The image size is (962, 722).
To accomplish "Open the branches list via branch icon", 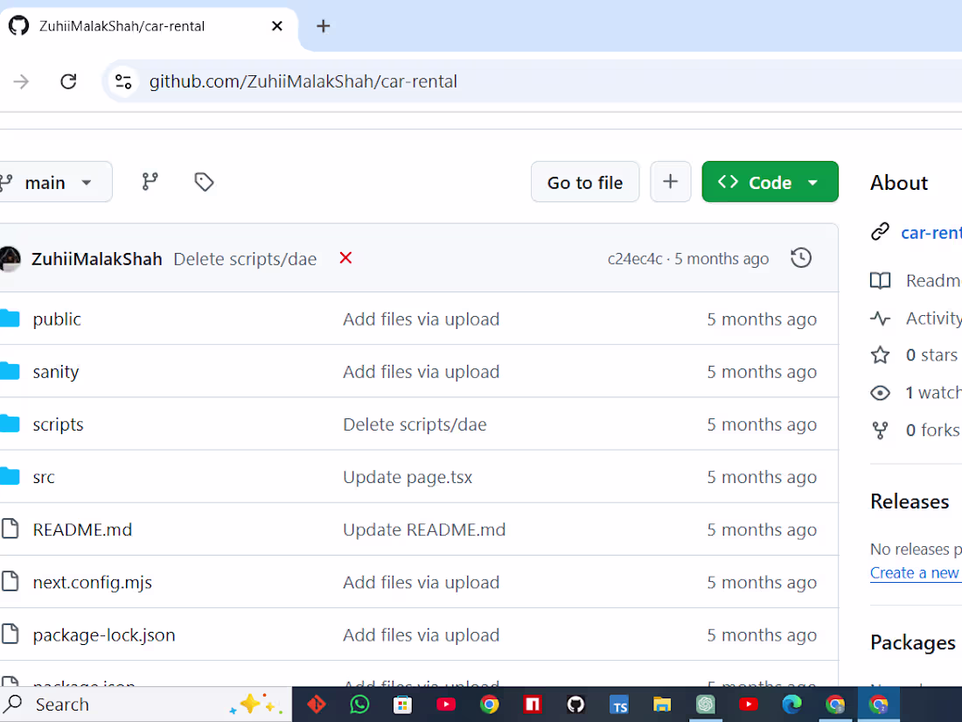I will click(149, 181).
